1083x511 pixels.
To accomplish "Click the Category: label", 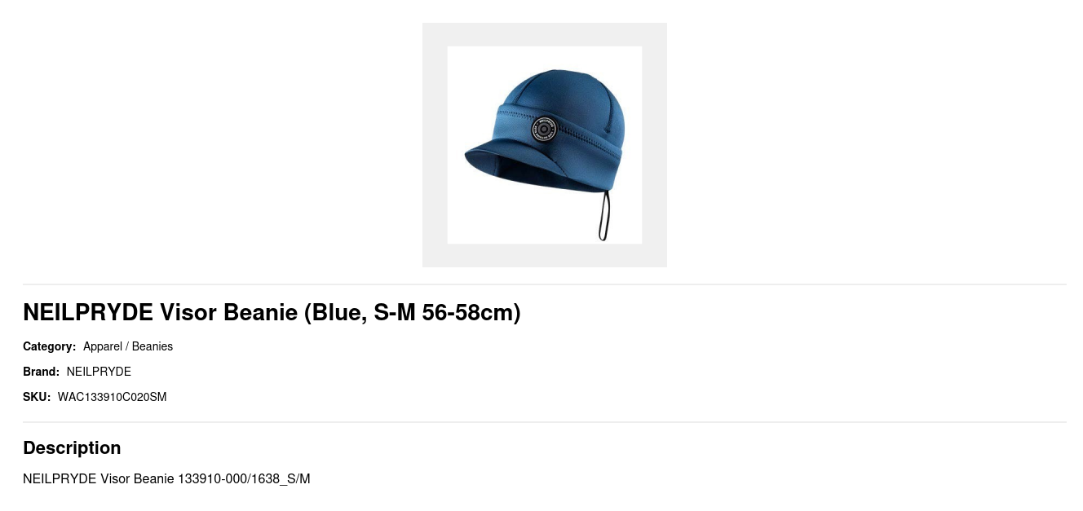I will (x=49, y=346).
